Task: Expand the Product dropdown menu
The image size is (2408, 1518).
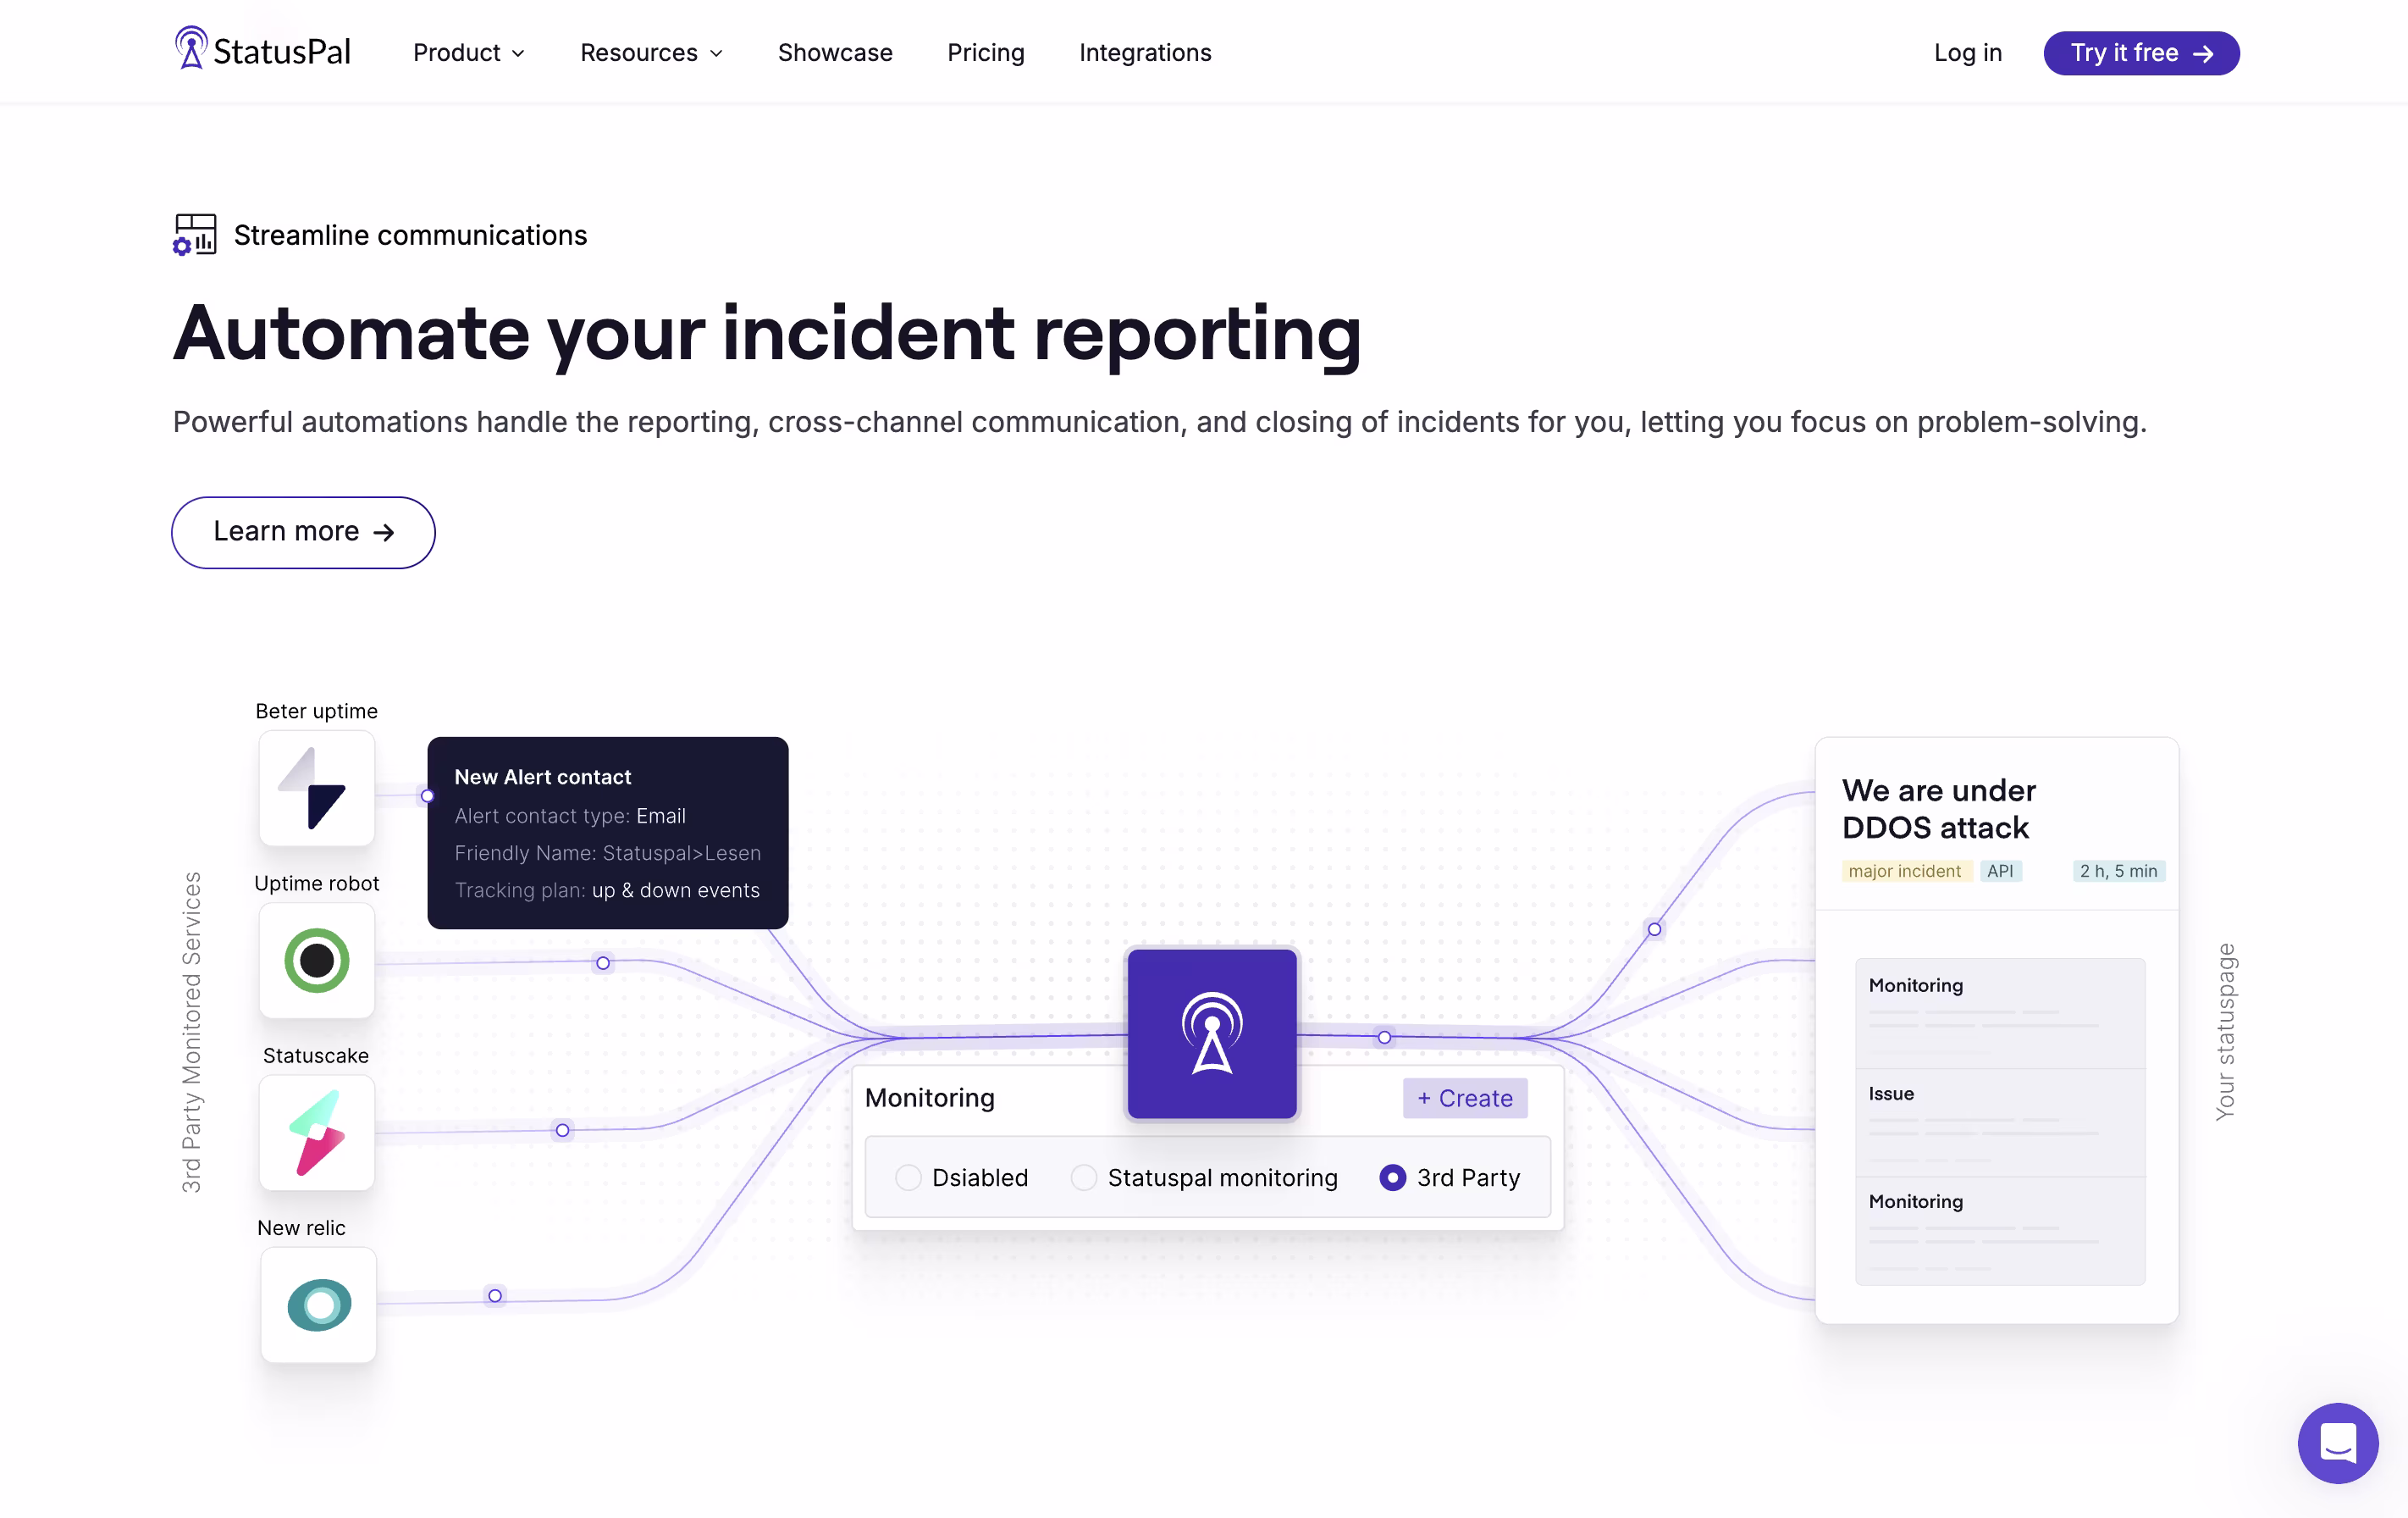Action: click(x=468, y=52)
